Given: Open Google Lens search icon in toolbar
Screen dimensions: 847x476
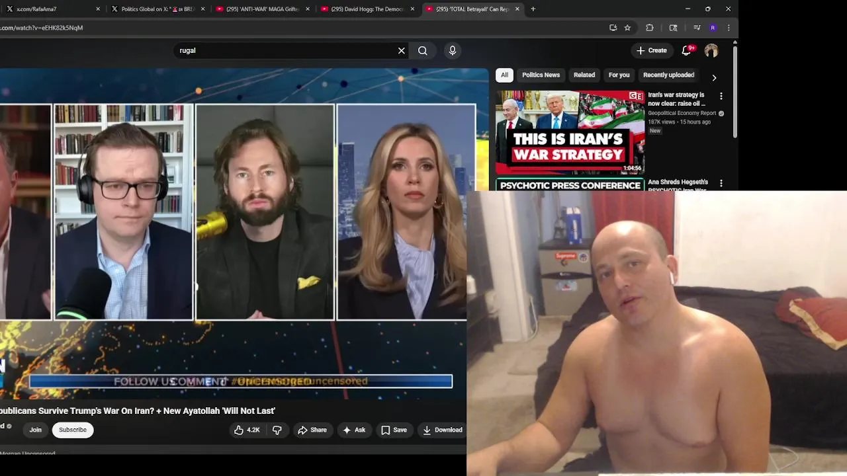Looking at the screenshot, I should coord(673,28).
